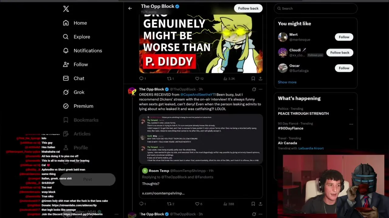Follow the Mert account
The height and width of the screenshot is (218, 389).
click(x=344, y=37)
